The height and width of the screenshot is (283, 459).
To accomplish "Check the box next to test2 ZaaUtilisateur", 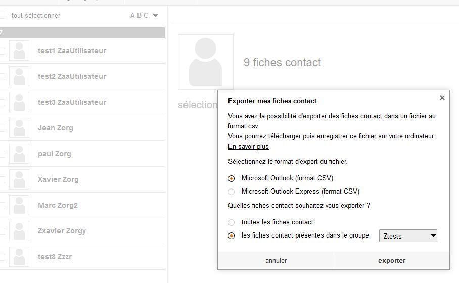I will point(2,77).
